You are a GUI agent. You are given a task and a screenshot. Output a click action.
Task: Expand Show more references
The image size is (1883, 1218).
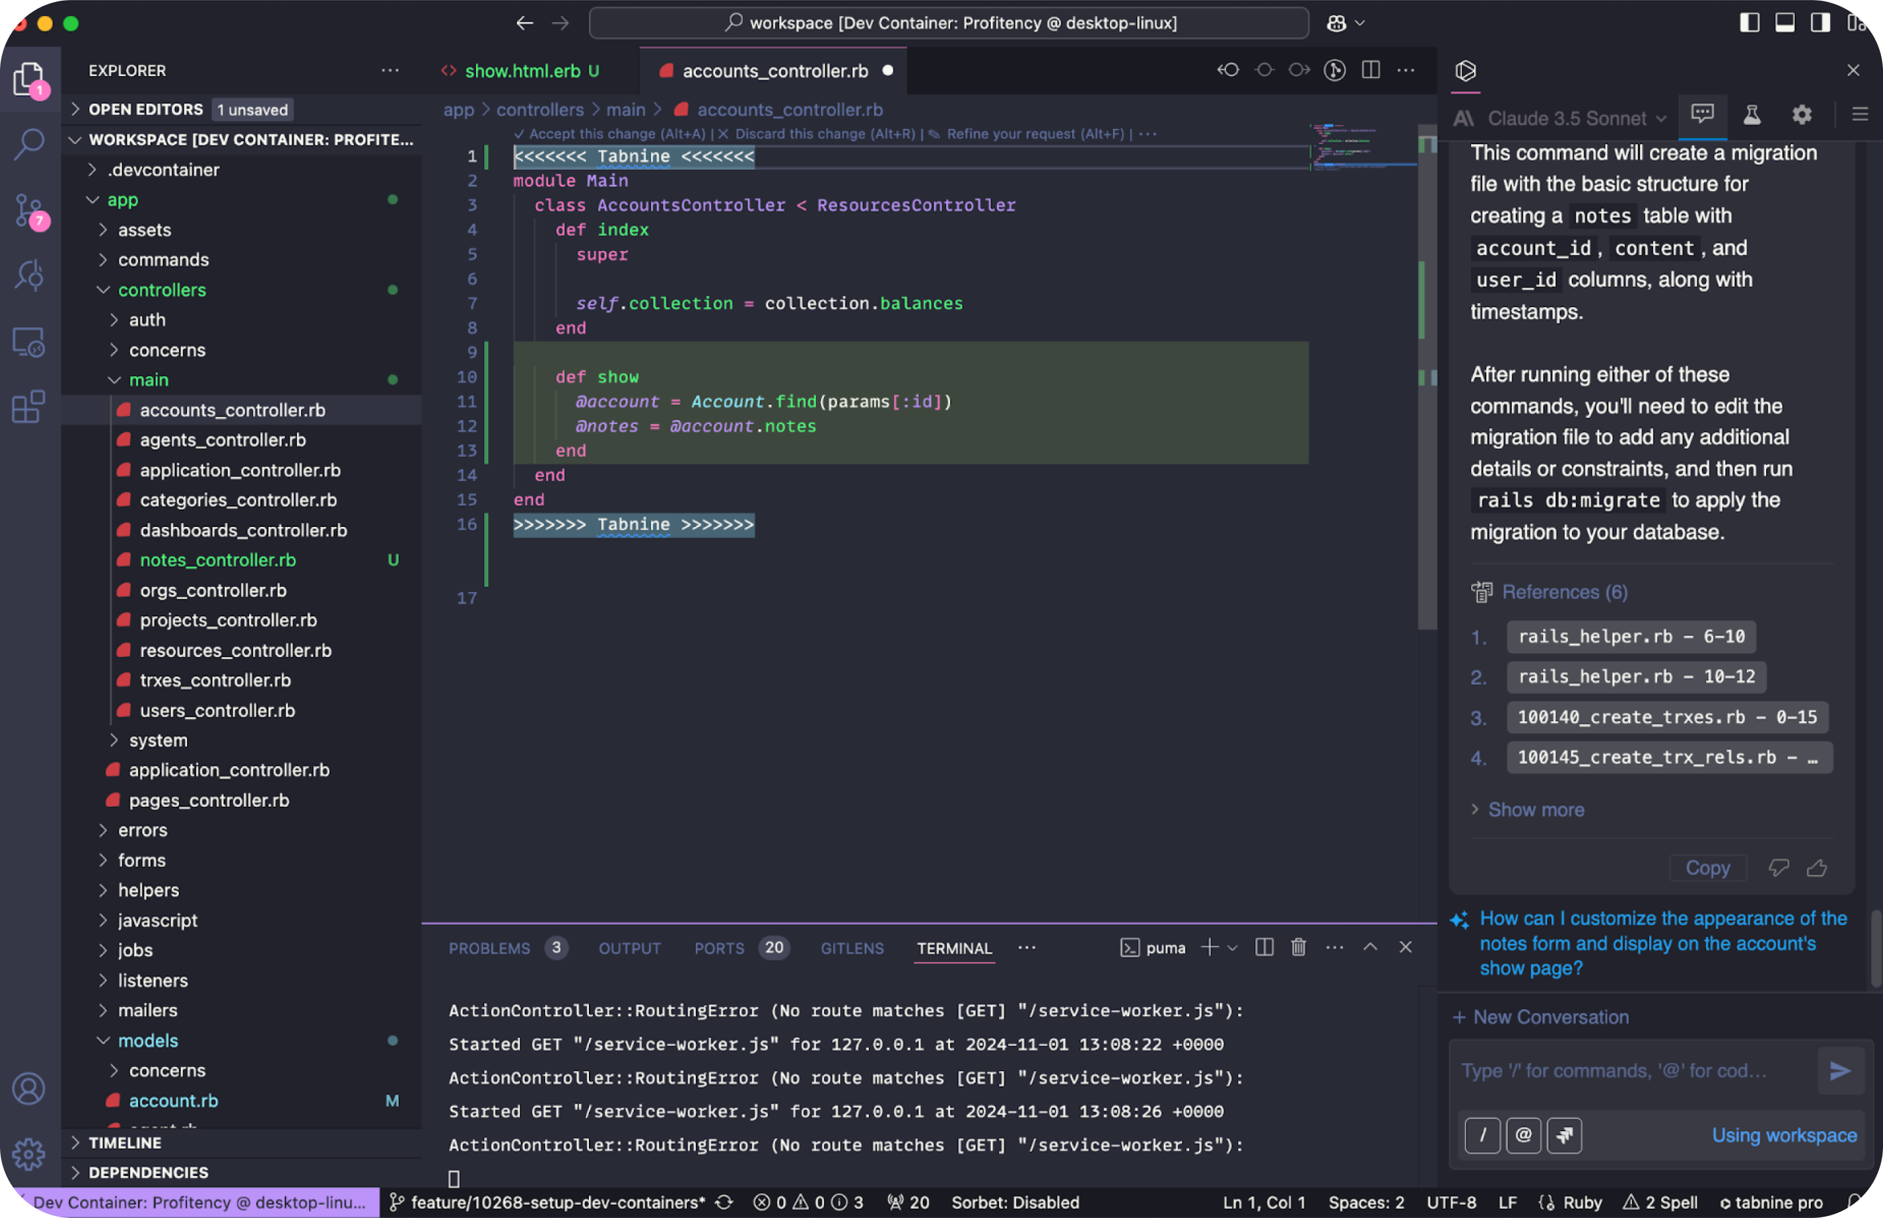click(x=1535, y=810)
